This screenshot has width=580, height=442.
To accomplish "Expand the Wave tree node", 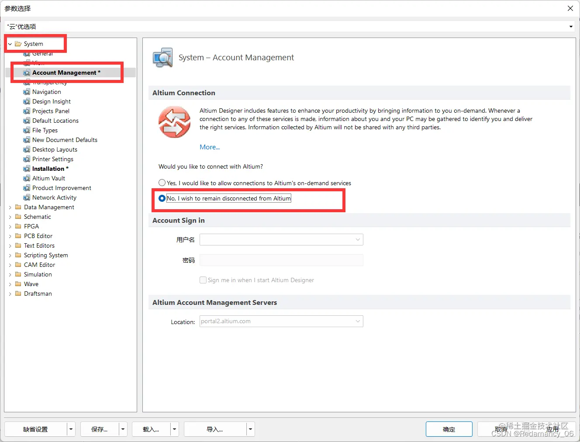I will [x=10, y=284].
